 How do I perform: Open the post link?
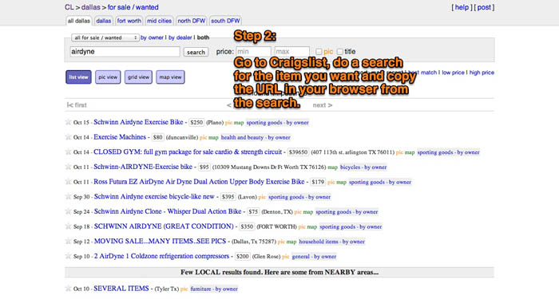[x=484, y=7]
